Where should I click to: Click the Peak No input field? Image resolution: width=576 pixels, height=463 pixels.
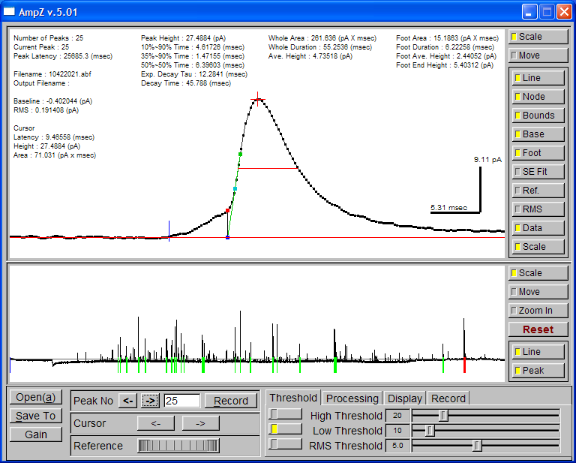pyautogui.click(x=182, y=401)
